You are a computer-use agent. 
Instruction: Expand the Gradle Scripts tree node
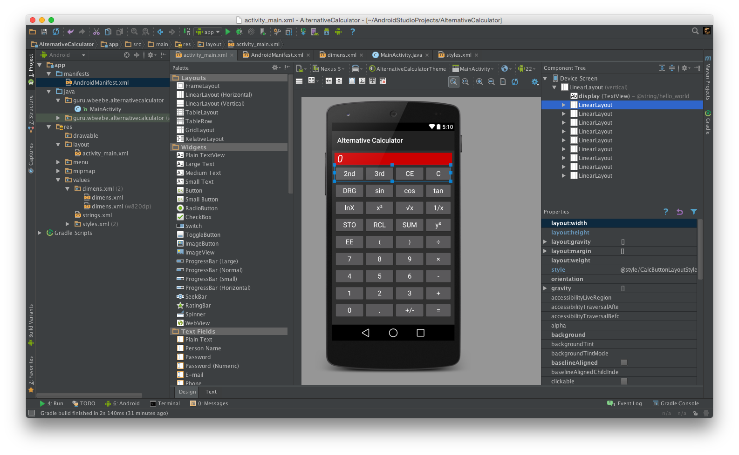tap(40, 233)
